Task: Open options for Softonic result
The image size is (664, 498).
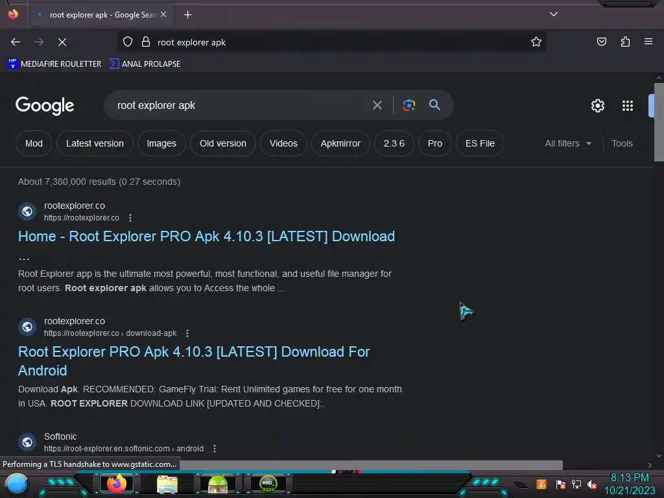Action: (214, 449)
